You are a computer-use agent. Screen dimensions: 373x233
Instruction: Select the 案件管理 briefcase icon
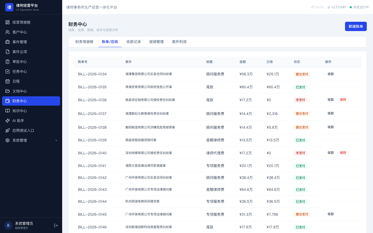click(8, 42)
